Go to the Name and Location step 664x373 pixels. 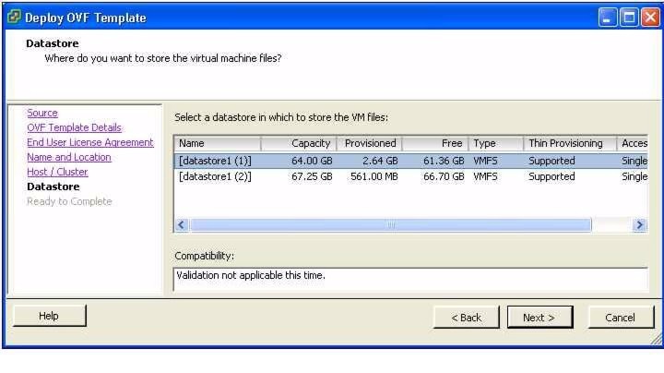tap(69, 157)
